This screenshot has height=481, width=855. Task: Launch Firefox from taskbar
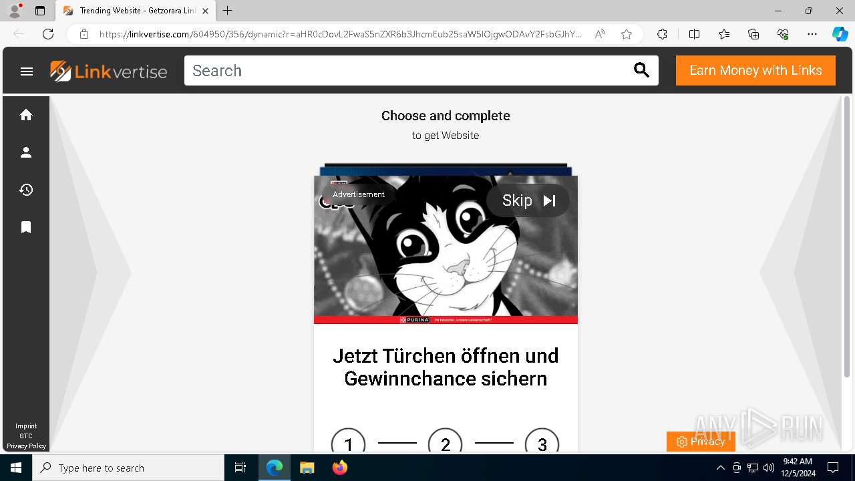pos(339,468)
